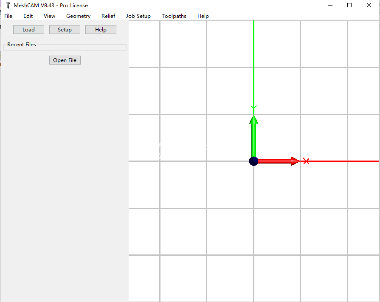Open the Edit menu
The height and width of the screenshot is (302, 380).
28,16
